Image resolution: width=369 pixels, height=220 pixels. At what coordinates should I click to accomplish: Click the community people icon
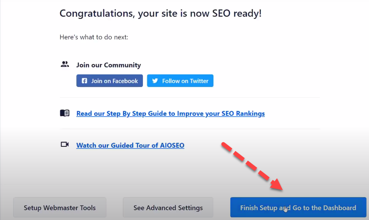pyautogui.click(x=65, y=65)
